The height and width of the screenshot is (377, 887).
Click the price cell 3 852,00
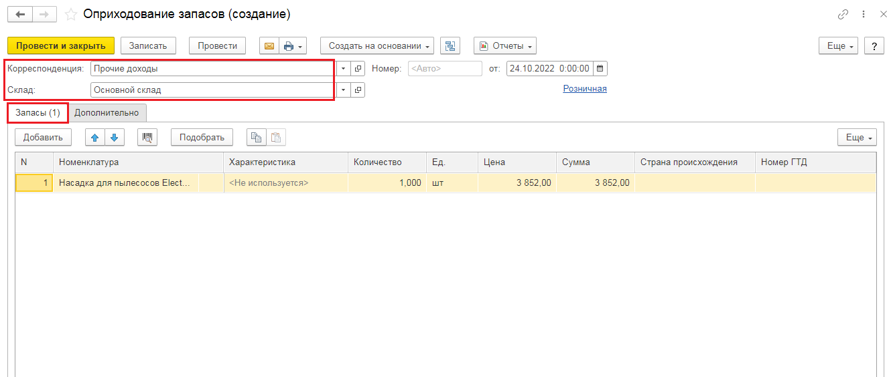point(517,182)
